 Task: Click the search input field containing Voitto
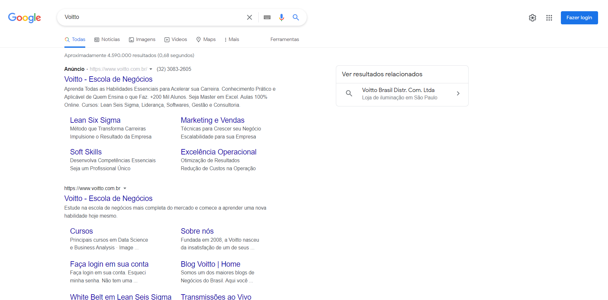point(154,17)
